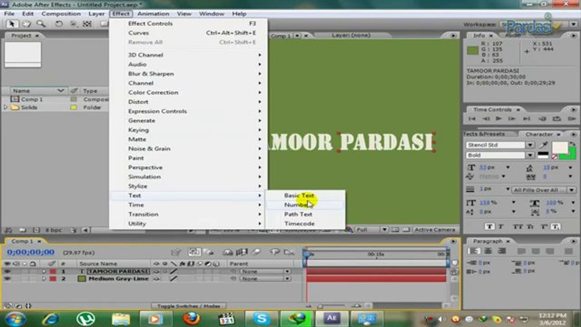Toggle Live Update icon in timeline
This screenshot has height=327, width=581.
coord(195,252)
